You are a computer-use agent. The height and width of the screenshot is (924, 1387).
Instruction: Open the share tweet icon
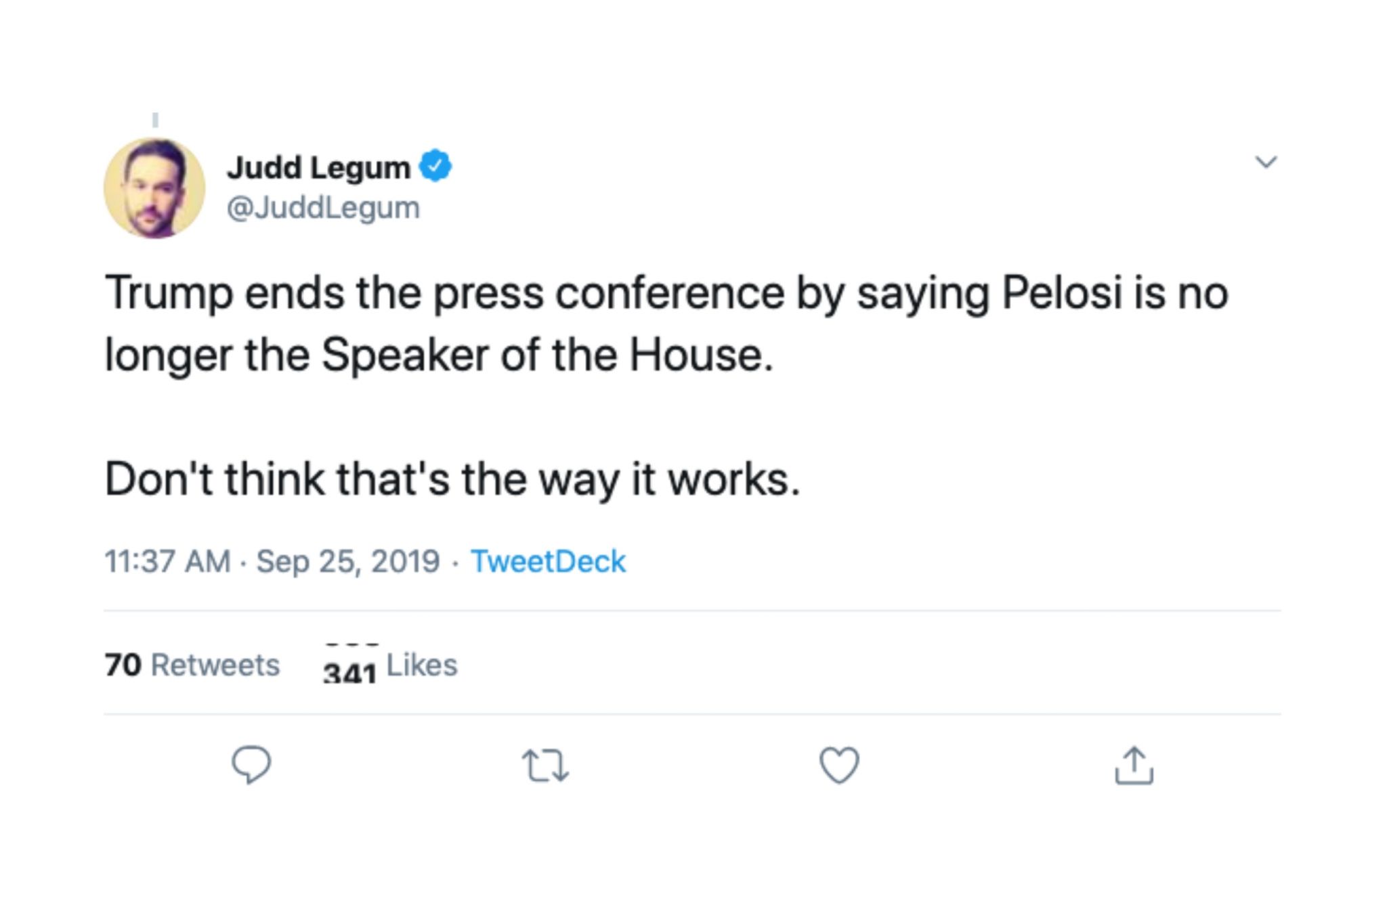click(x=1134, y=766)
